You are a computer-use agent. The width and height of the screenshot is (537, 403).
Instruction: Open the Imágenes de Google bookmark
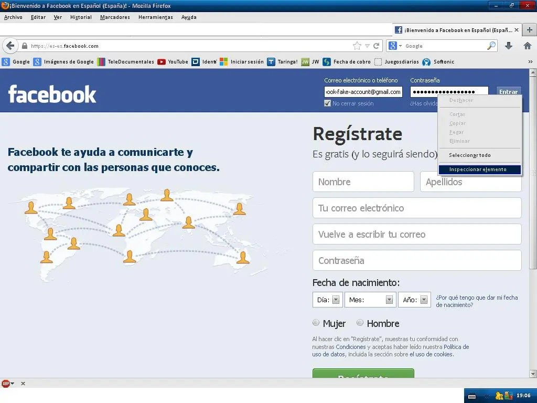(63, 62)
